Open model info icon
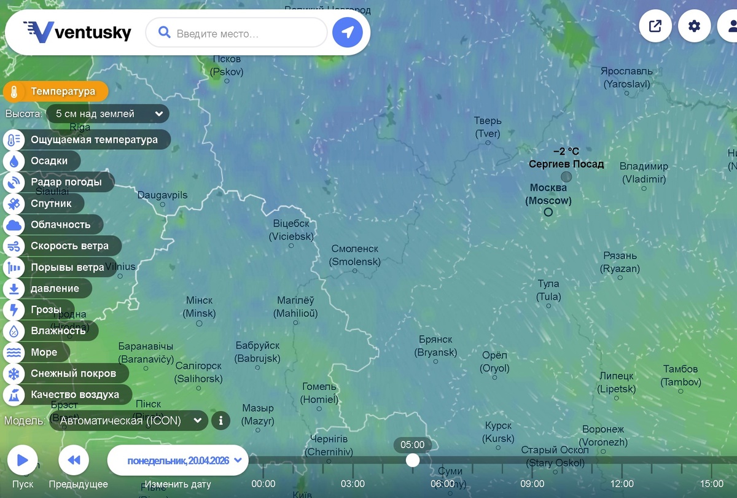Viewport: 737px width, 498px height. coord(220,421)
